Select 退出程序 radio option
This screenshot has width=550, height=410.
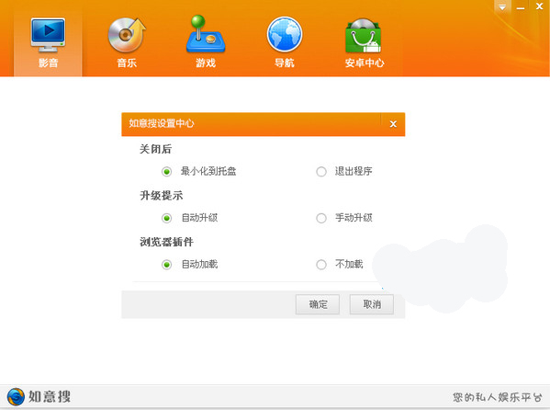(321, 172)
